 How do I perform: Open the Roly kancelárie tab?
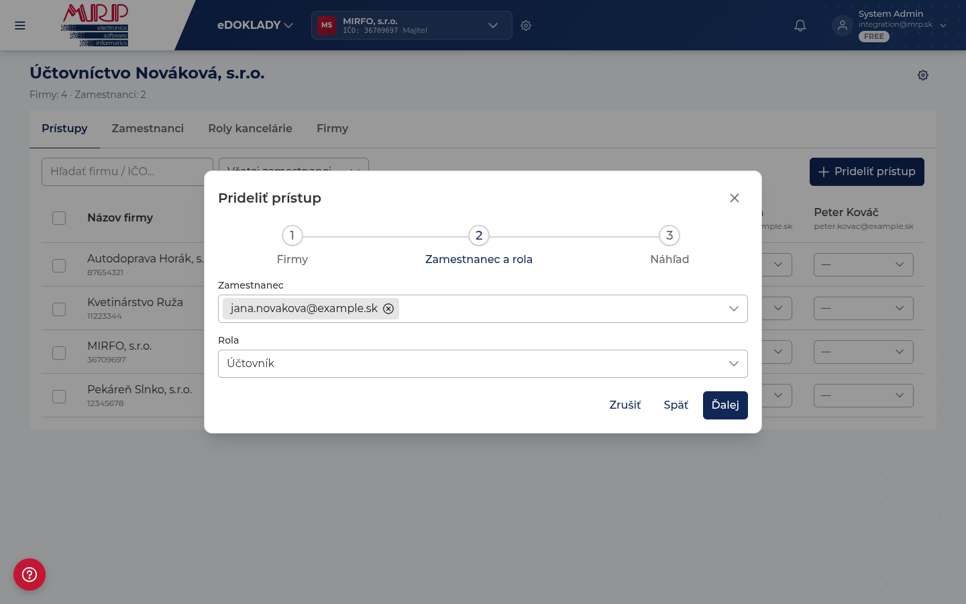coord(250,129)
